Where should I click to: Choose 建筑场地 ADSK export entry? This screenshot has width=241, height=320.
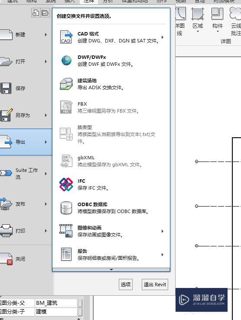tap(111, 84)
